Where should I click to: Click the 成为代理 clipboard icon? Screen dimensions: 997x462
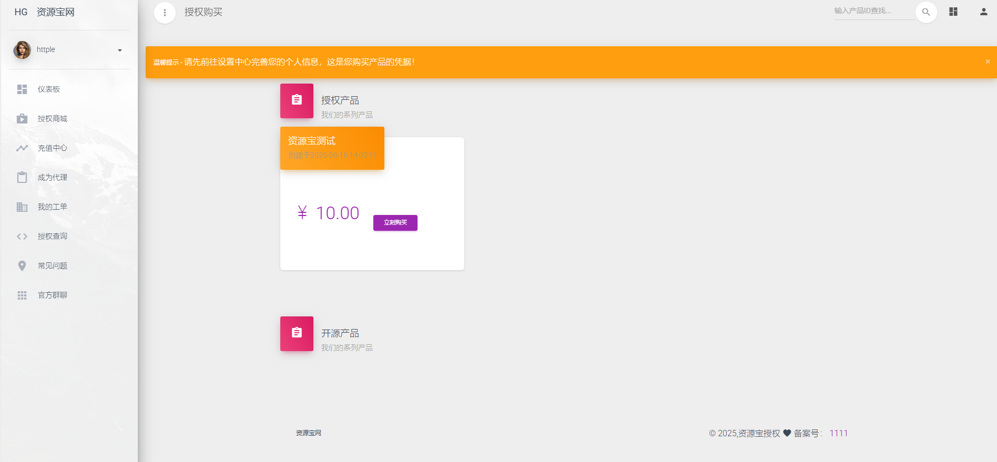(22, 178)
